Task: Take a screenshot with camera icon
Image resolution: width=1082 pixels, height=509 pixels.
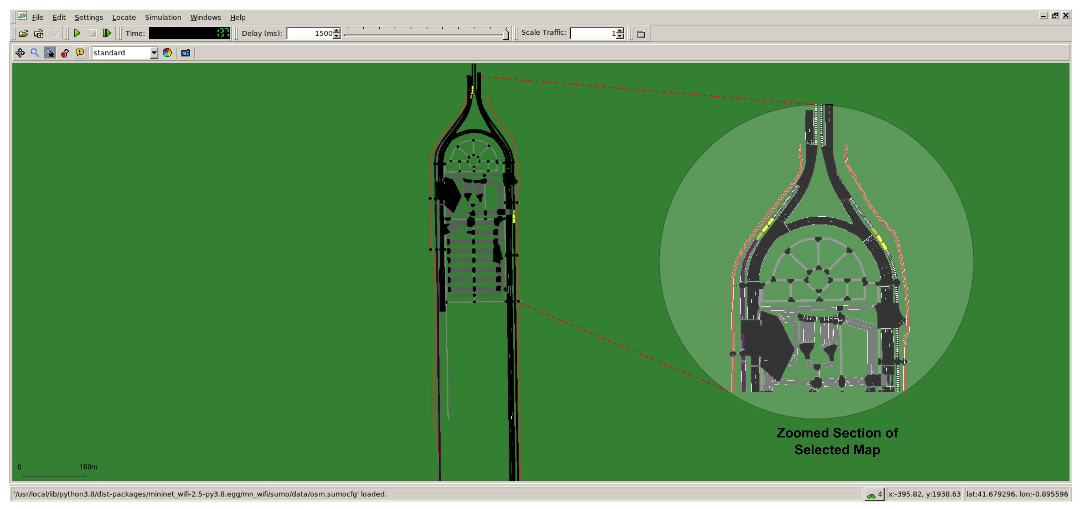Action: pos(185,53)
